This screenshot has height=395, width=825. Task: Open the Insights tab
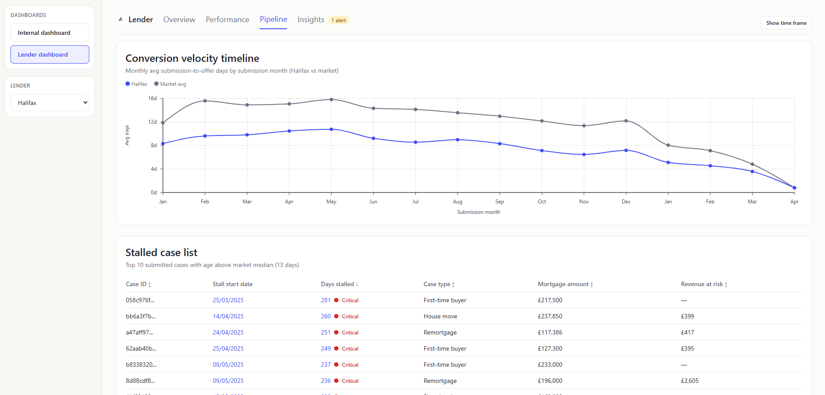[310, 20]
